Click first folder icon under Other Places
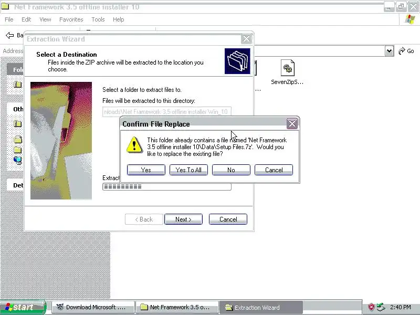 coord(18,124)
